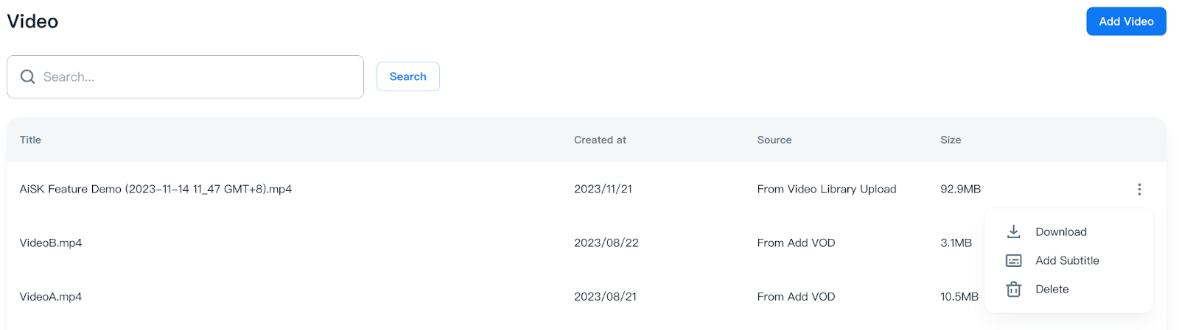Click the Size column header

[950, 140]
